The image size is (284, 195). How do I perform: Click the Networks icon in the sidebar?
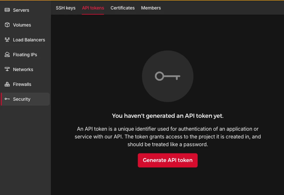coord(7,69)
